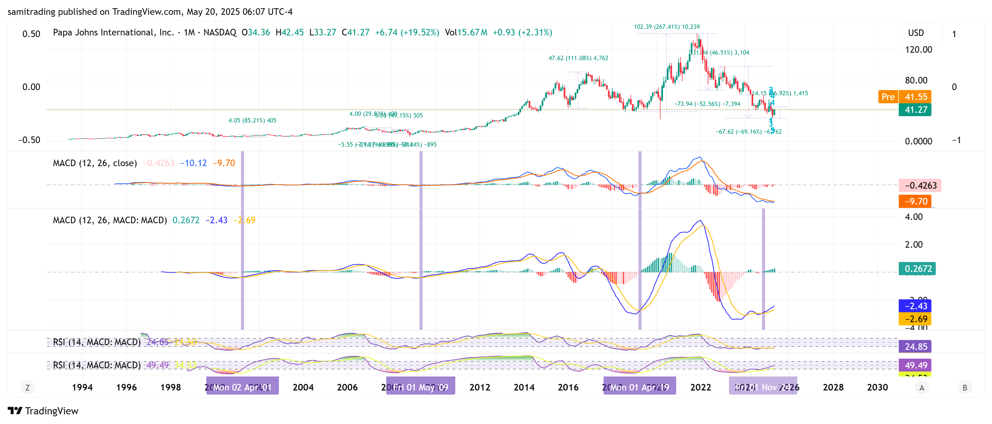Screen dimensions: 992x424
Task: Select the -73.94 (-52.56%) -7,394 measurement label
Action: click(707, 104)
